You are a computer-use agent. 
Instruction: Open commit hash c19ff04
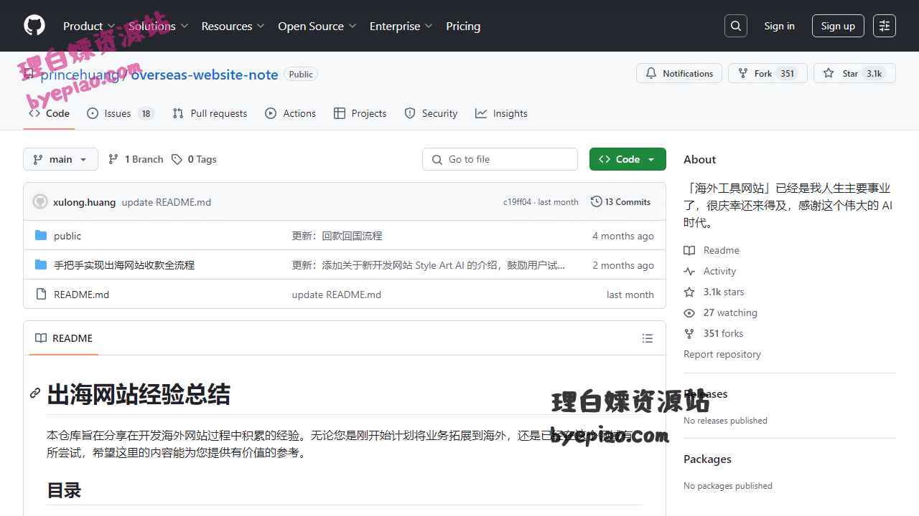(517, 202)
